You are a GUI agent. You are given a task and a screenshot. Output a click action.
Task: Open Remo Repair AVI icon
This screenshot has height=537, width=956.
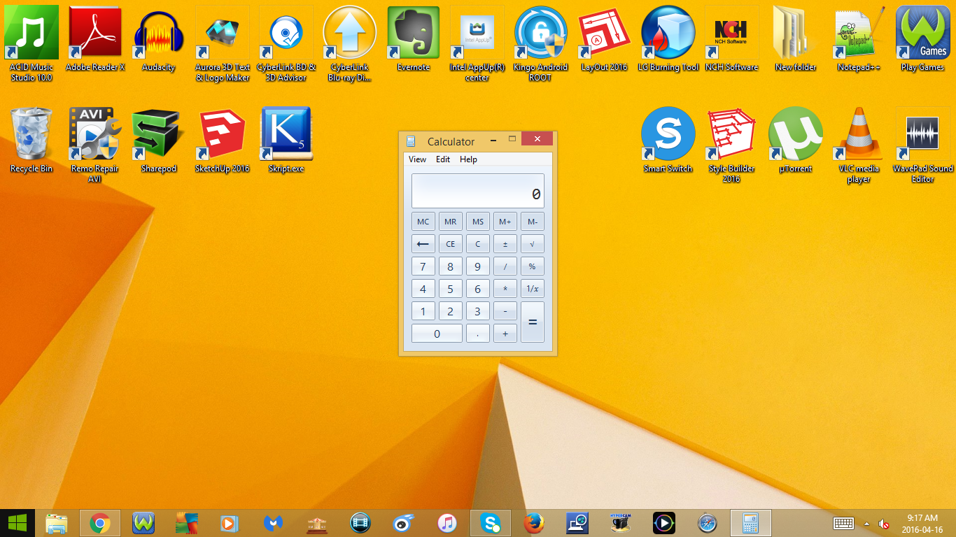(95, 145)
